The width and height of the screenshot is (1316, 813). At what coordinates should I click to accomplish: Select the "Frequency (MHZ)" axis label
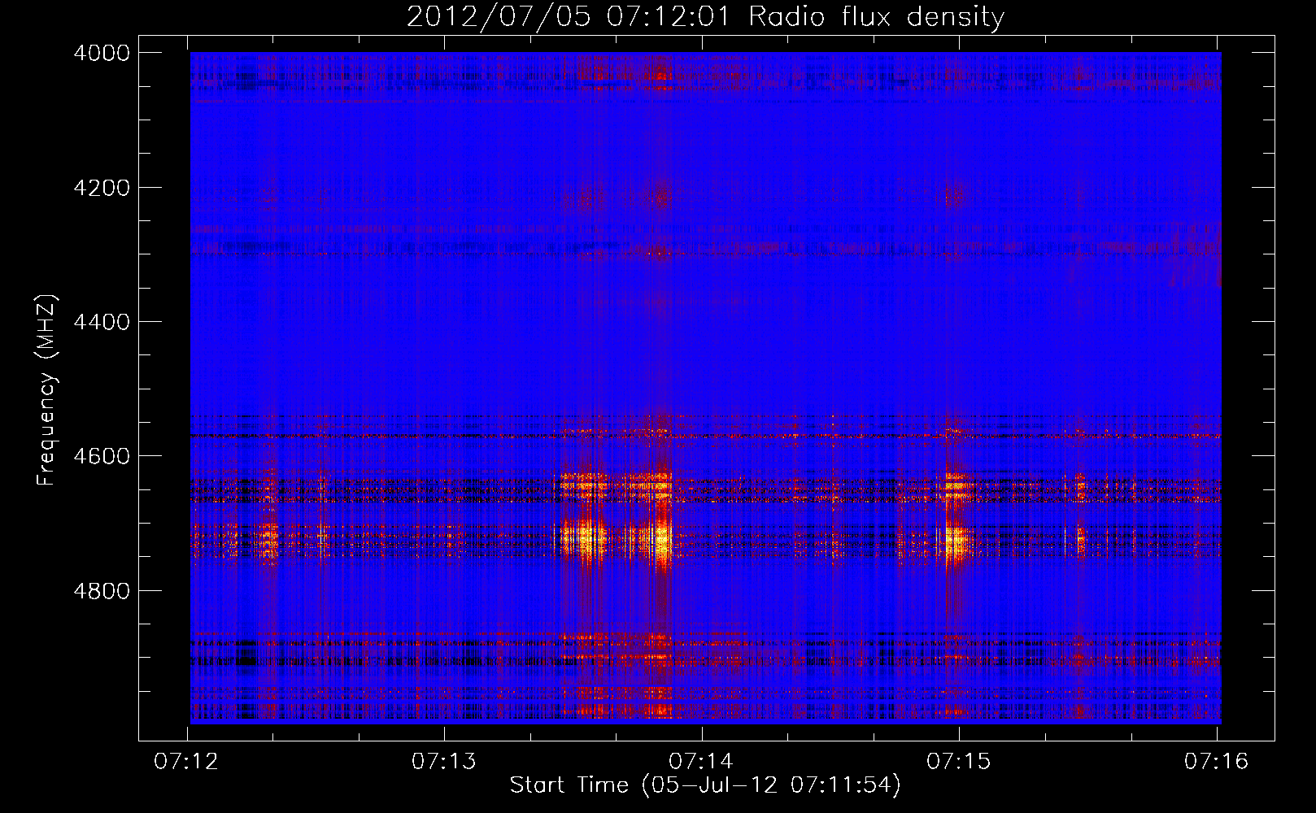pos(47,389)
